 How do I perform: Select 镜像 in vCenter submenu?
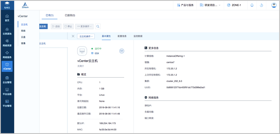point(23,43)
